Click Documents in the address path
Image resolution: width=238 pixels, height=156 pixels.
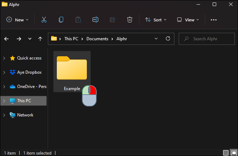pyautogui.click(x=97, y=39)
